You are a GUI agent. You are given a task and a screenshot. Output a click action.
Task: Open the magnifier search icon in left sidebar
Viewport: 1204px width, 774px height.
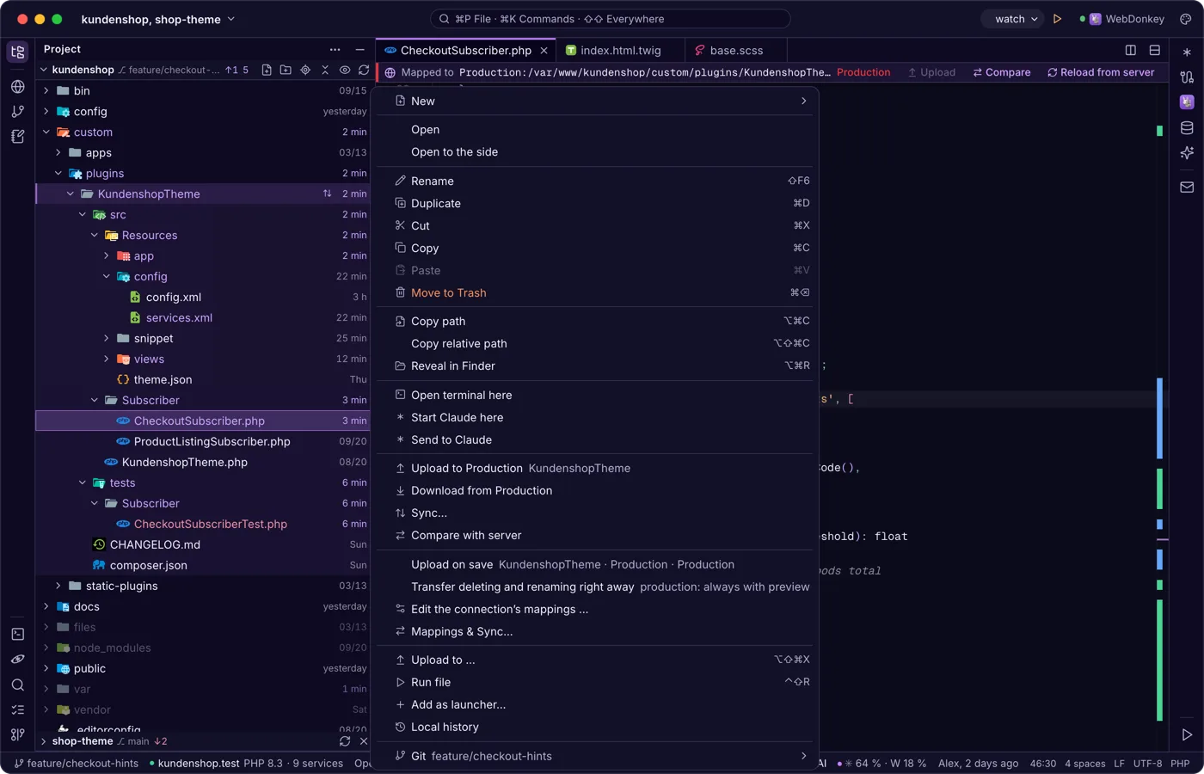pyautogui.click(x=17, y=685)
